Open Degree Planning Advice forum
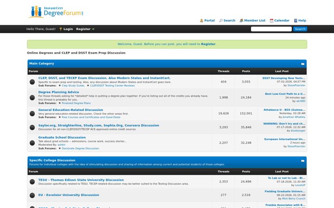The width and height of the screenshot is (334, 208). pyautogui.click(x=58, y=92)
